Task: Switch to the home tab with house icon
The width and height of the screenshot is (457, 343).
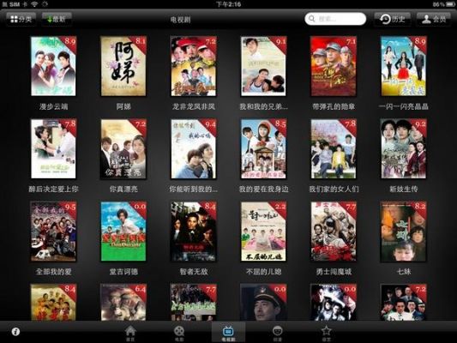Action: pyautogui.click(x=130, y=333)
